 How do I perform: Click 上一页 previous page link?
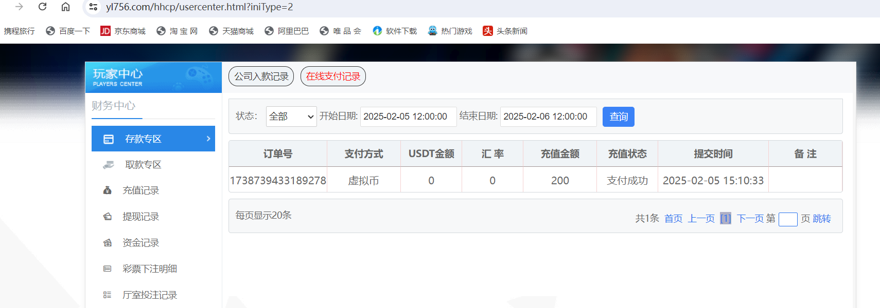(701, 219)
